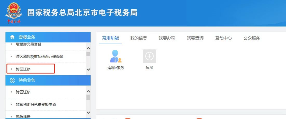Click the 特色业务 scrollbar thumb
286x119 pixels.
click(88, 97)
